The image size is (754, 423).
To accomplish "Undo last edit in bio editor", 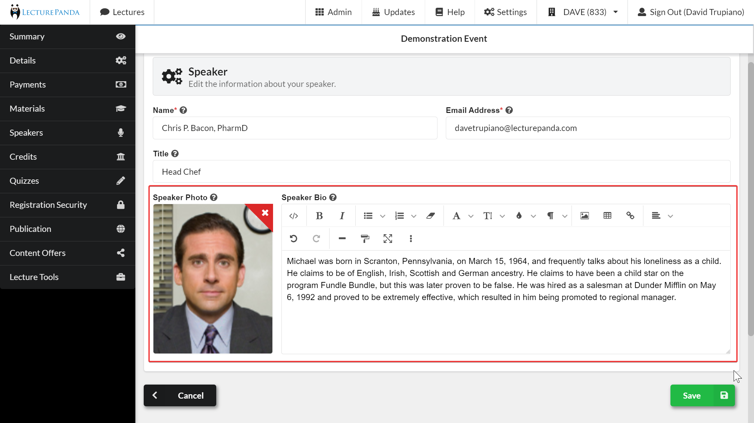I will point(293,239).
